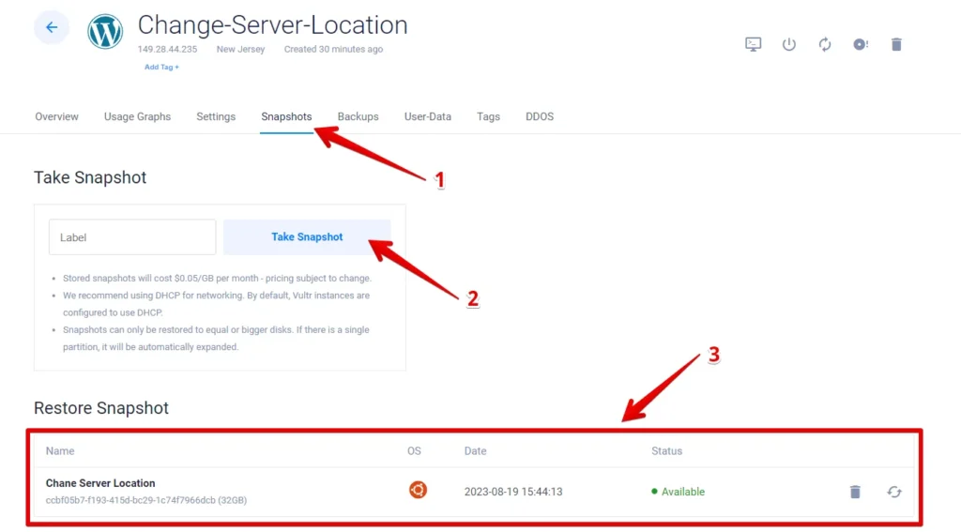Click the Restore Snapshot heading
This screenshot has width=961, height=532.
coord(101,408)
